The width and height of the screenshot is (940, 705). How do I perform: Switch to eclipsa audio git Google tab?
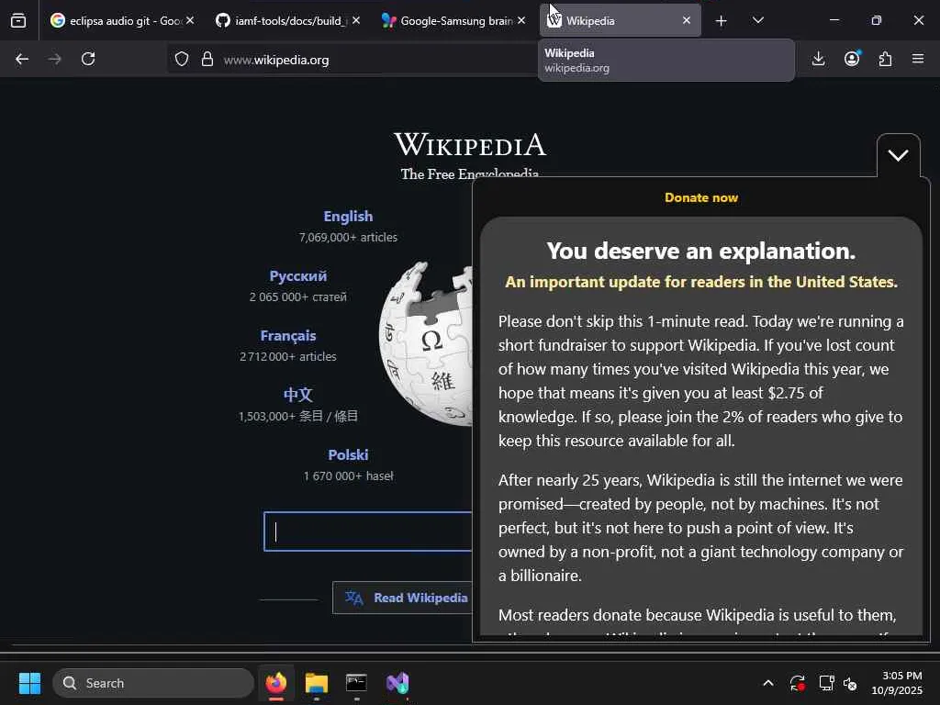pos(123,20)
